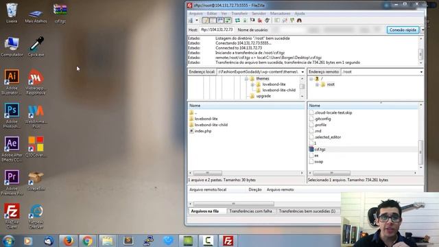Viewport: 439px width, 247px height.
Task: Toggle directory comparison toolbar button
Action: [285, 21]
